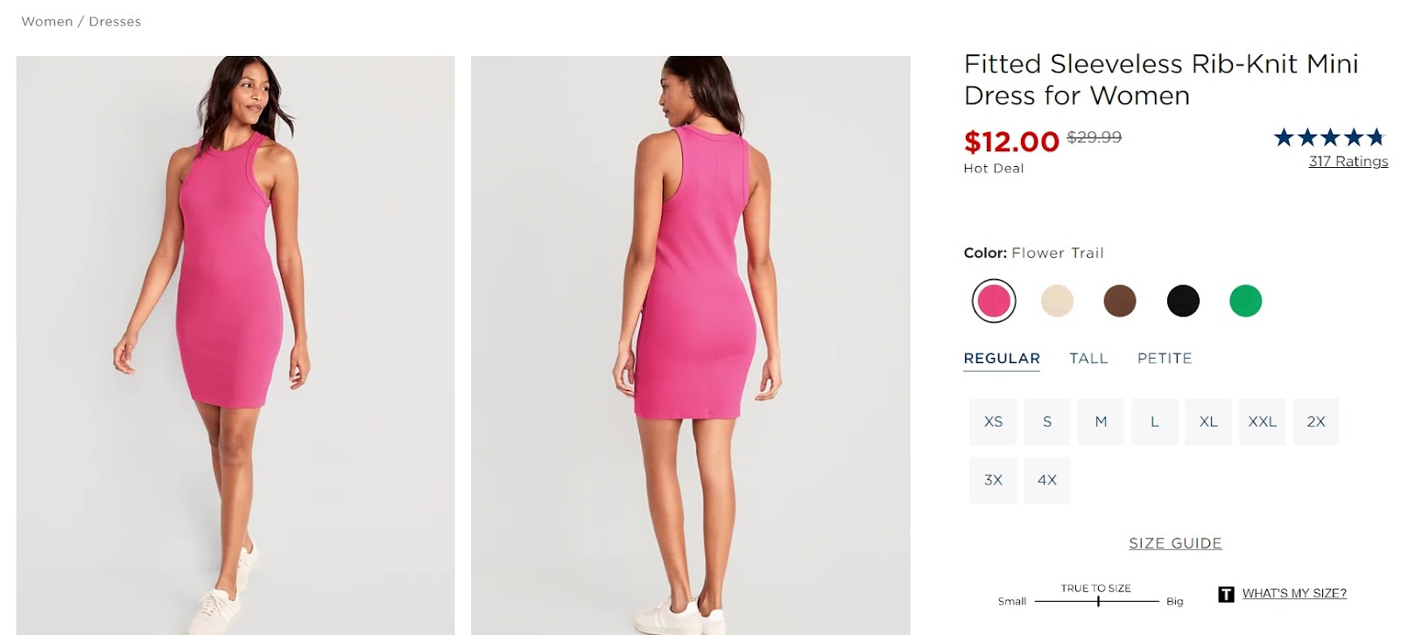
Task: Switch to the PETITE fit tab
Action: point(1165,359)
